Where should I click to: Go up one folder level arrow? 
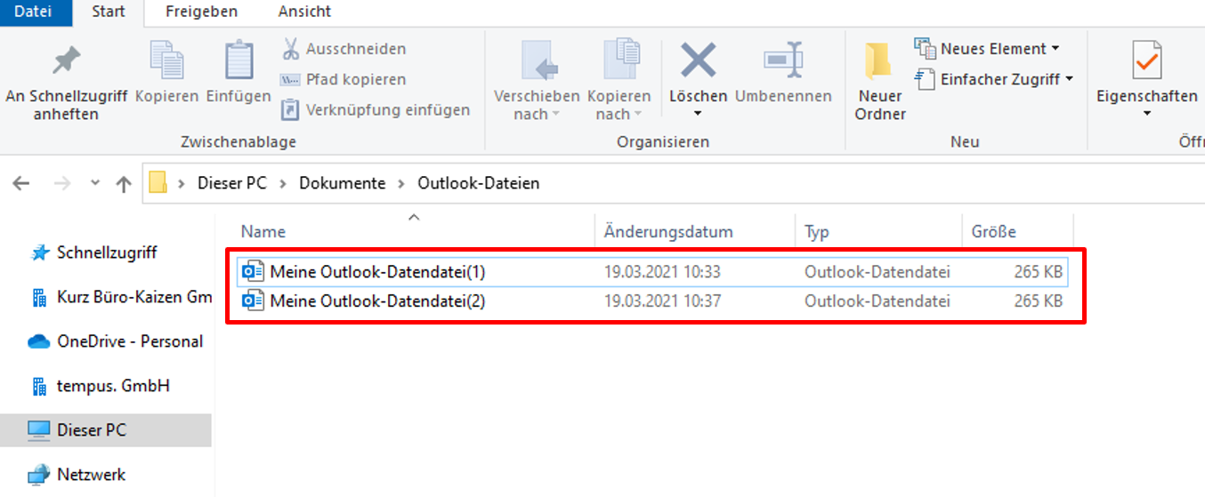point(124,184)
